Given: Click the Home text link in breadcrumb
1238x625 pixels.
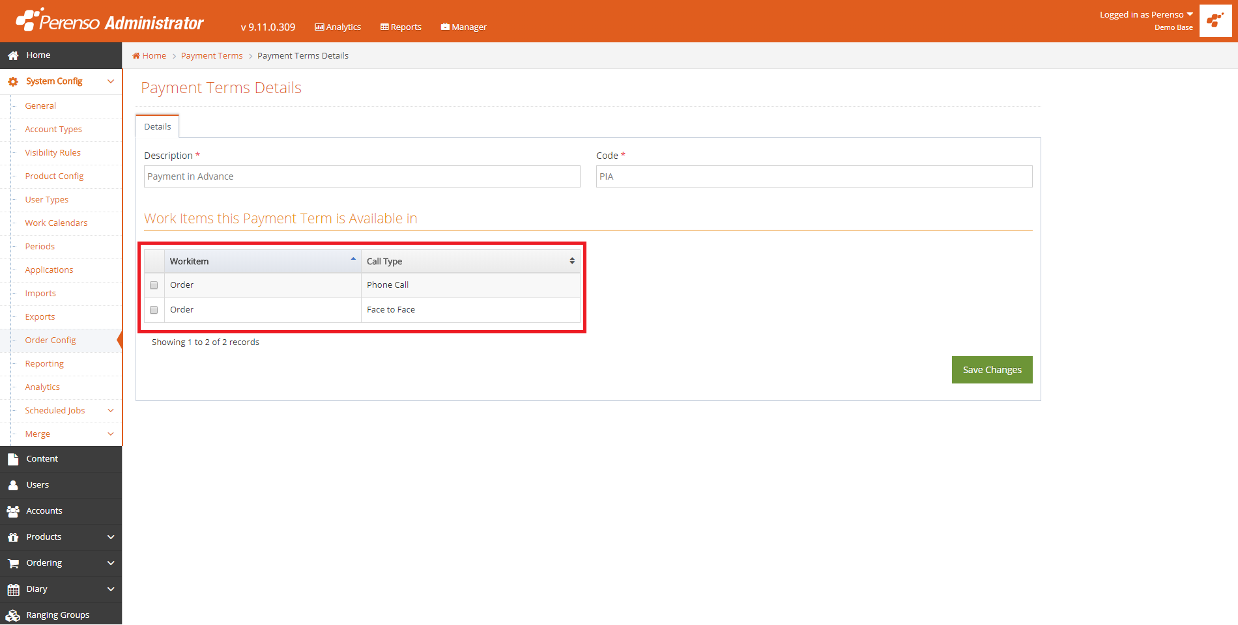Looking at the screenshot, I should pos(154,55).
